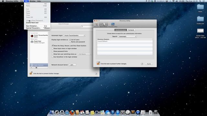Open Messages from the Dock

pyautogui.click(x=107, y=112)
